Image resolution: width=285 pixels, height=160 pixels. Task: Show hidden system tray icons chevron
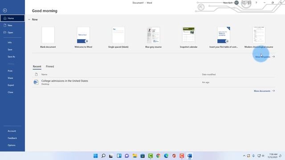click(x=244, y=156)
